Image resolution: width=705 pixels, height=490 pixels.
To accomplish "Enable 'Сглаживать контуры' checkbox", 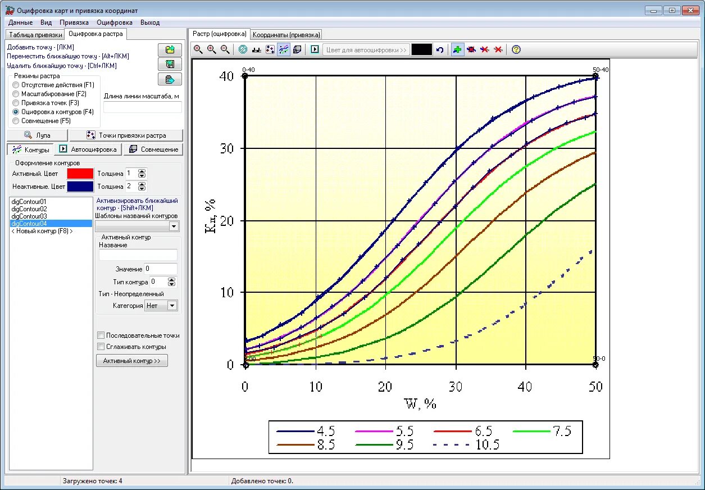I will point(131,347).
